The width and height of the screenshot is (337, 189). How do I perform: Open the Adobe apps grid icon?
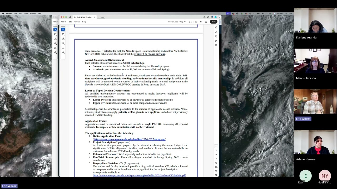coord(212,17)
